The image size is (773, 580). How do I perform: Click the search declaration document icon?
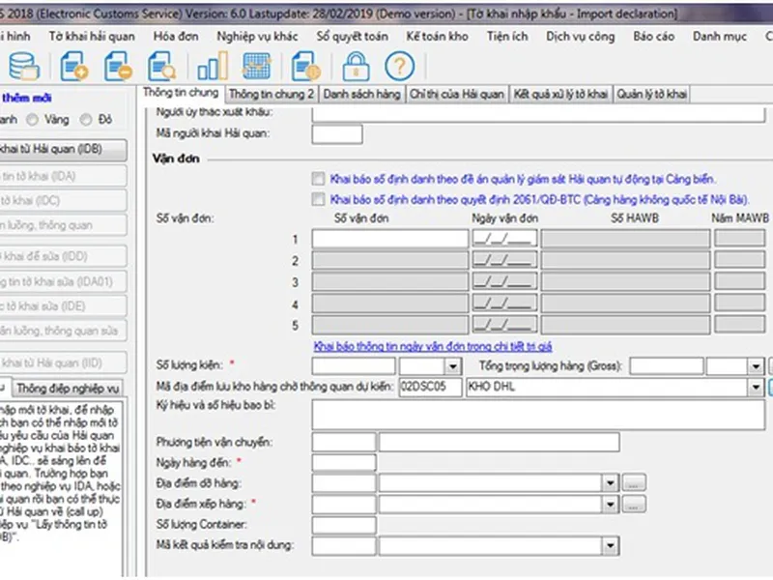160,66
